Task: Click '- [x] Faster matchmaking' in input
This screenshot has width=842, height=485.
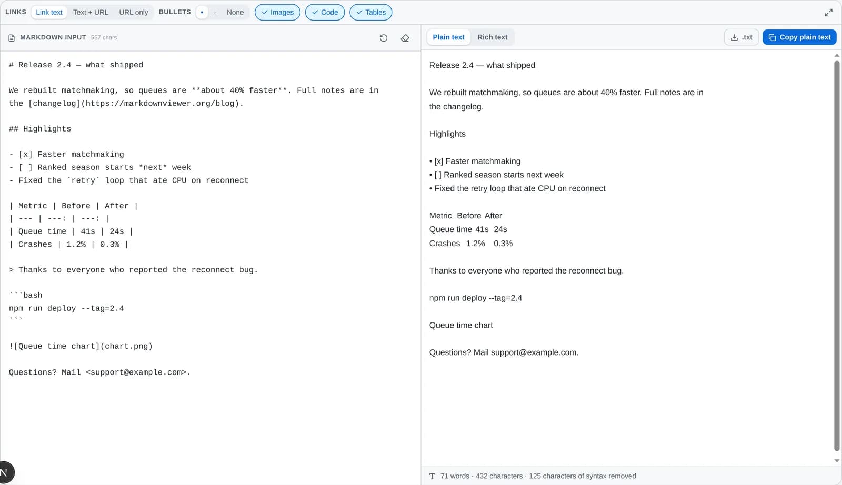Action: click(x=66, y=155)
